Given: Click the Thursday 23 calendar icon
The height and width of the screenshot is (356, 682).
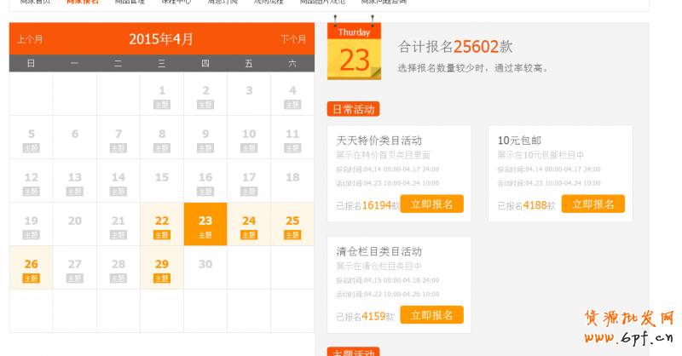Looking at the screenshot, I should coord(354,49).
